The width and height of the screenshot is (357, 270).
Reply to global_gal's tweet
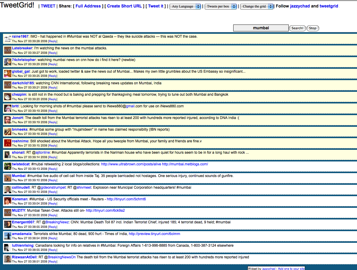pos(53,76)
